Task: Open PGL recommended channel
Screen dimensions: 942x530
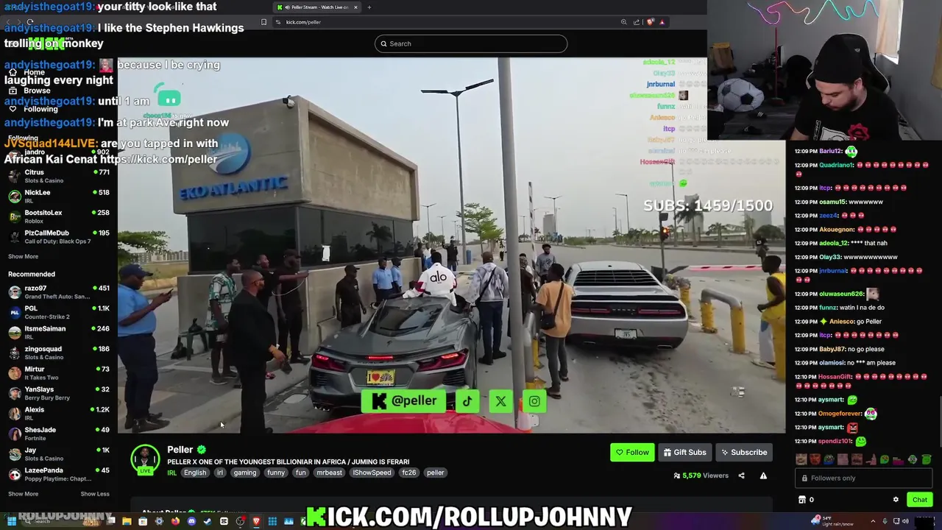Action: [x=59, y=312]
